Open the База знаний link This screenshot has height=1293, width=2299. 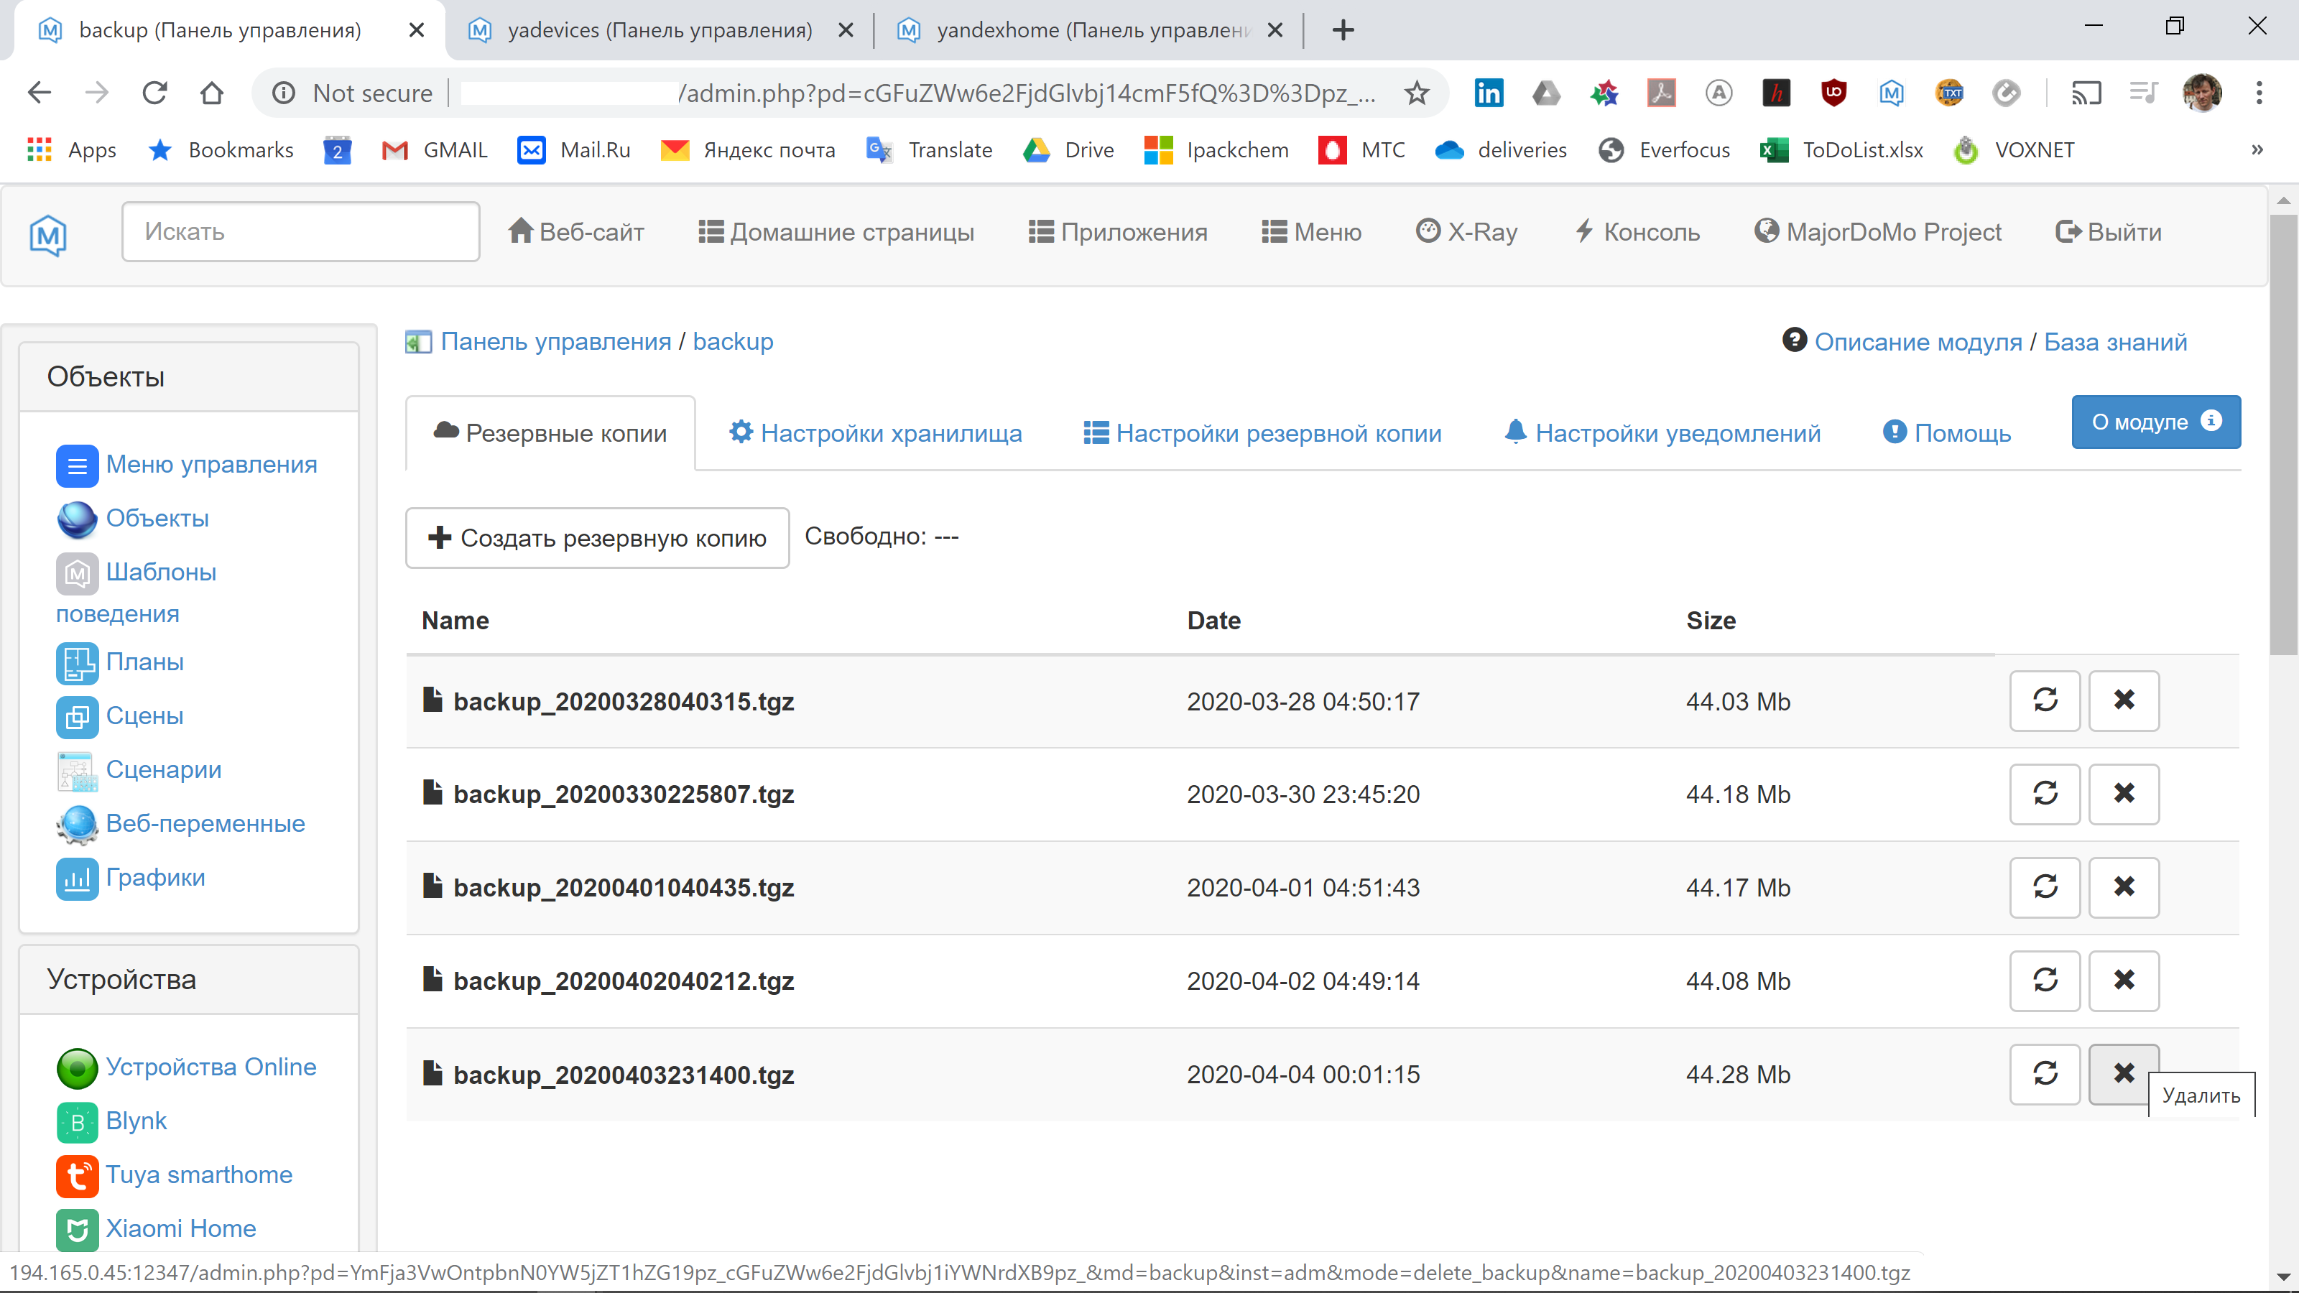pyautogui.click(x=2116, y=341)
